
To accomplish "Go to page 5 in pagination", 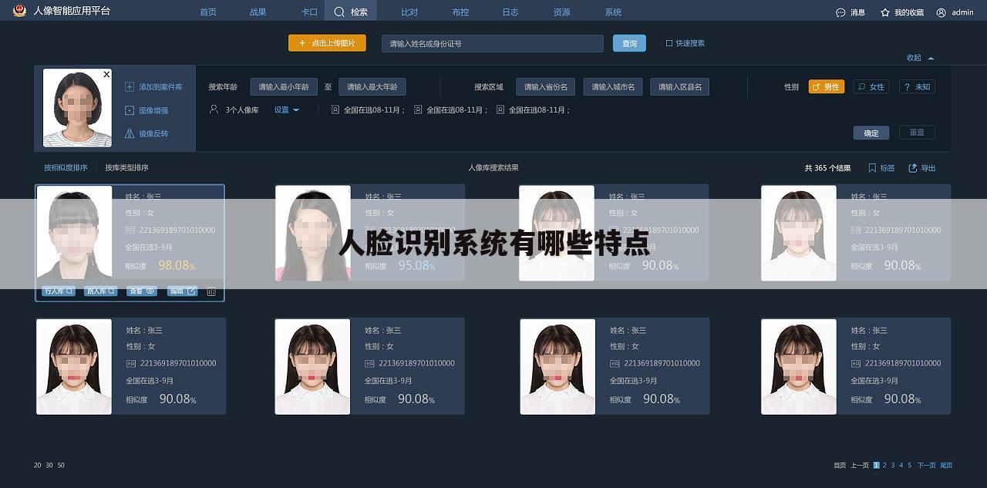I will (910, 465).
